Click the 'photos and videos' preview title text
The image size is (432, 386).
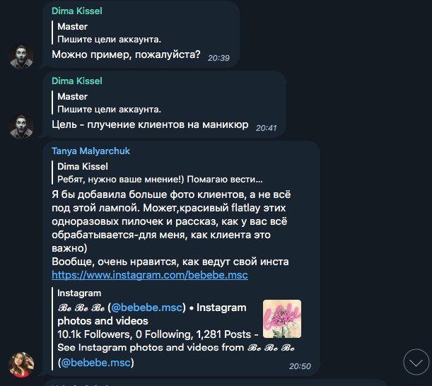coord(103,321)
